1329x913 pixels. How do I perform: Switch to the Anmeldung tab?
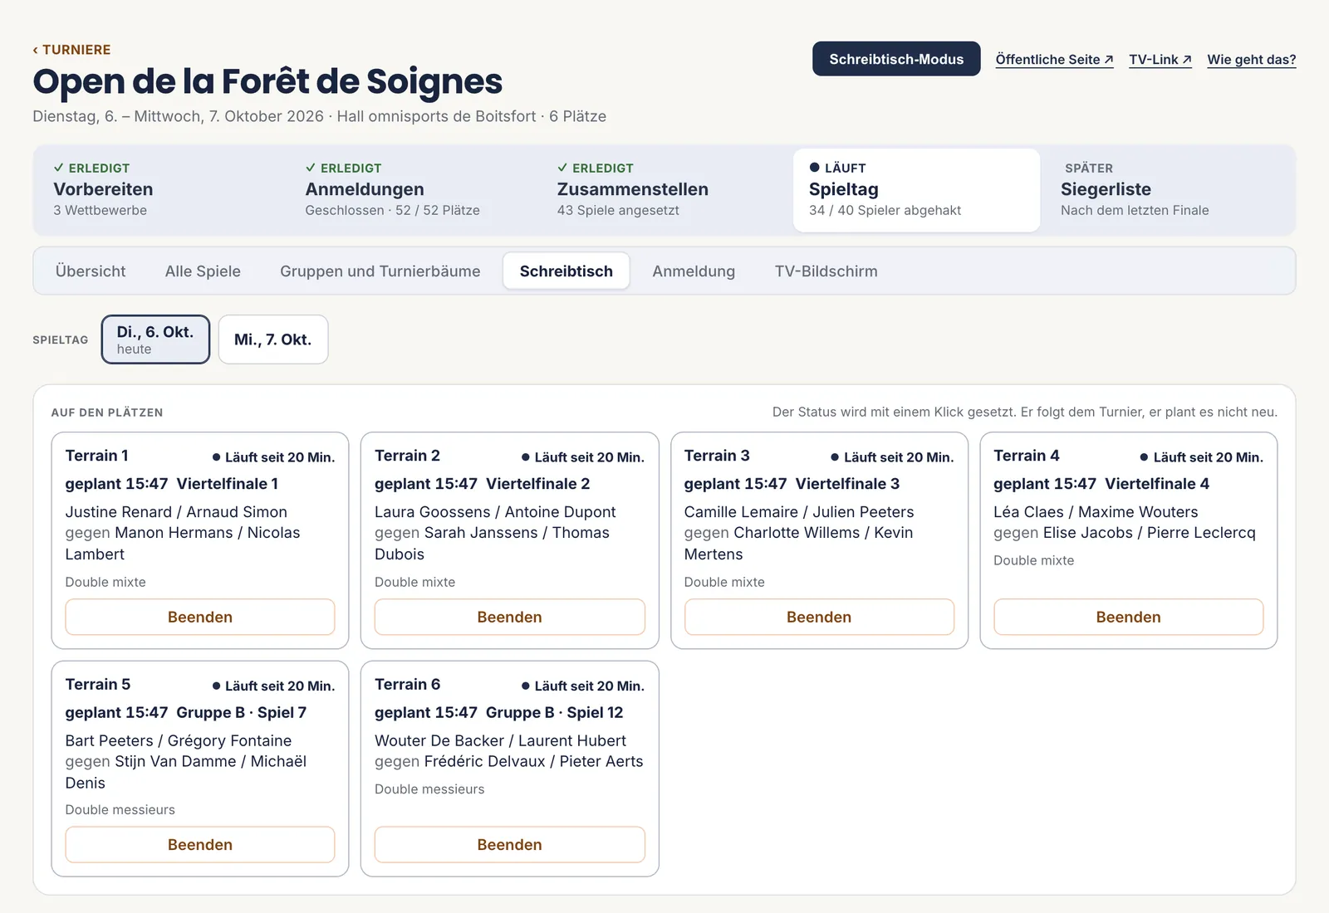pyautogui.click(x=694, y=271)
